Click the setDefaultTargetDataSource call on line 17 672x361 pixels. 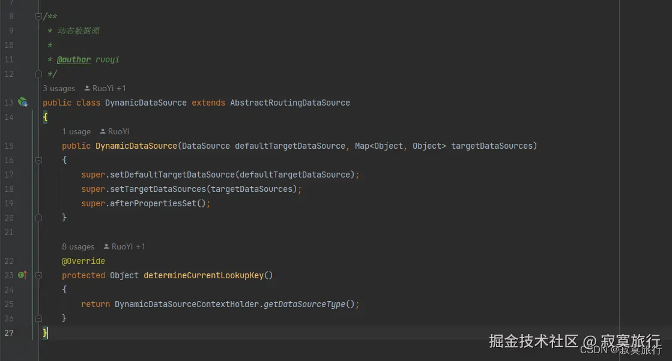tap(172, 175)
